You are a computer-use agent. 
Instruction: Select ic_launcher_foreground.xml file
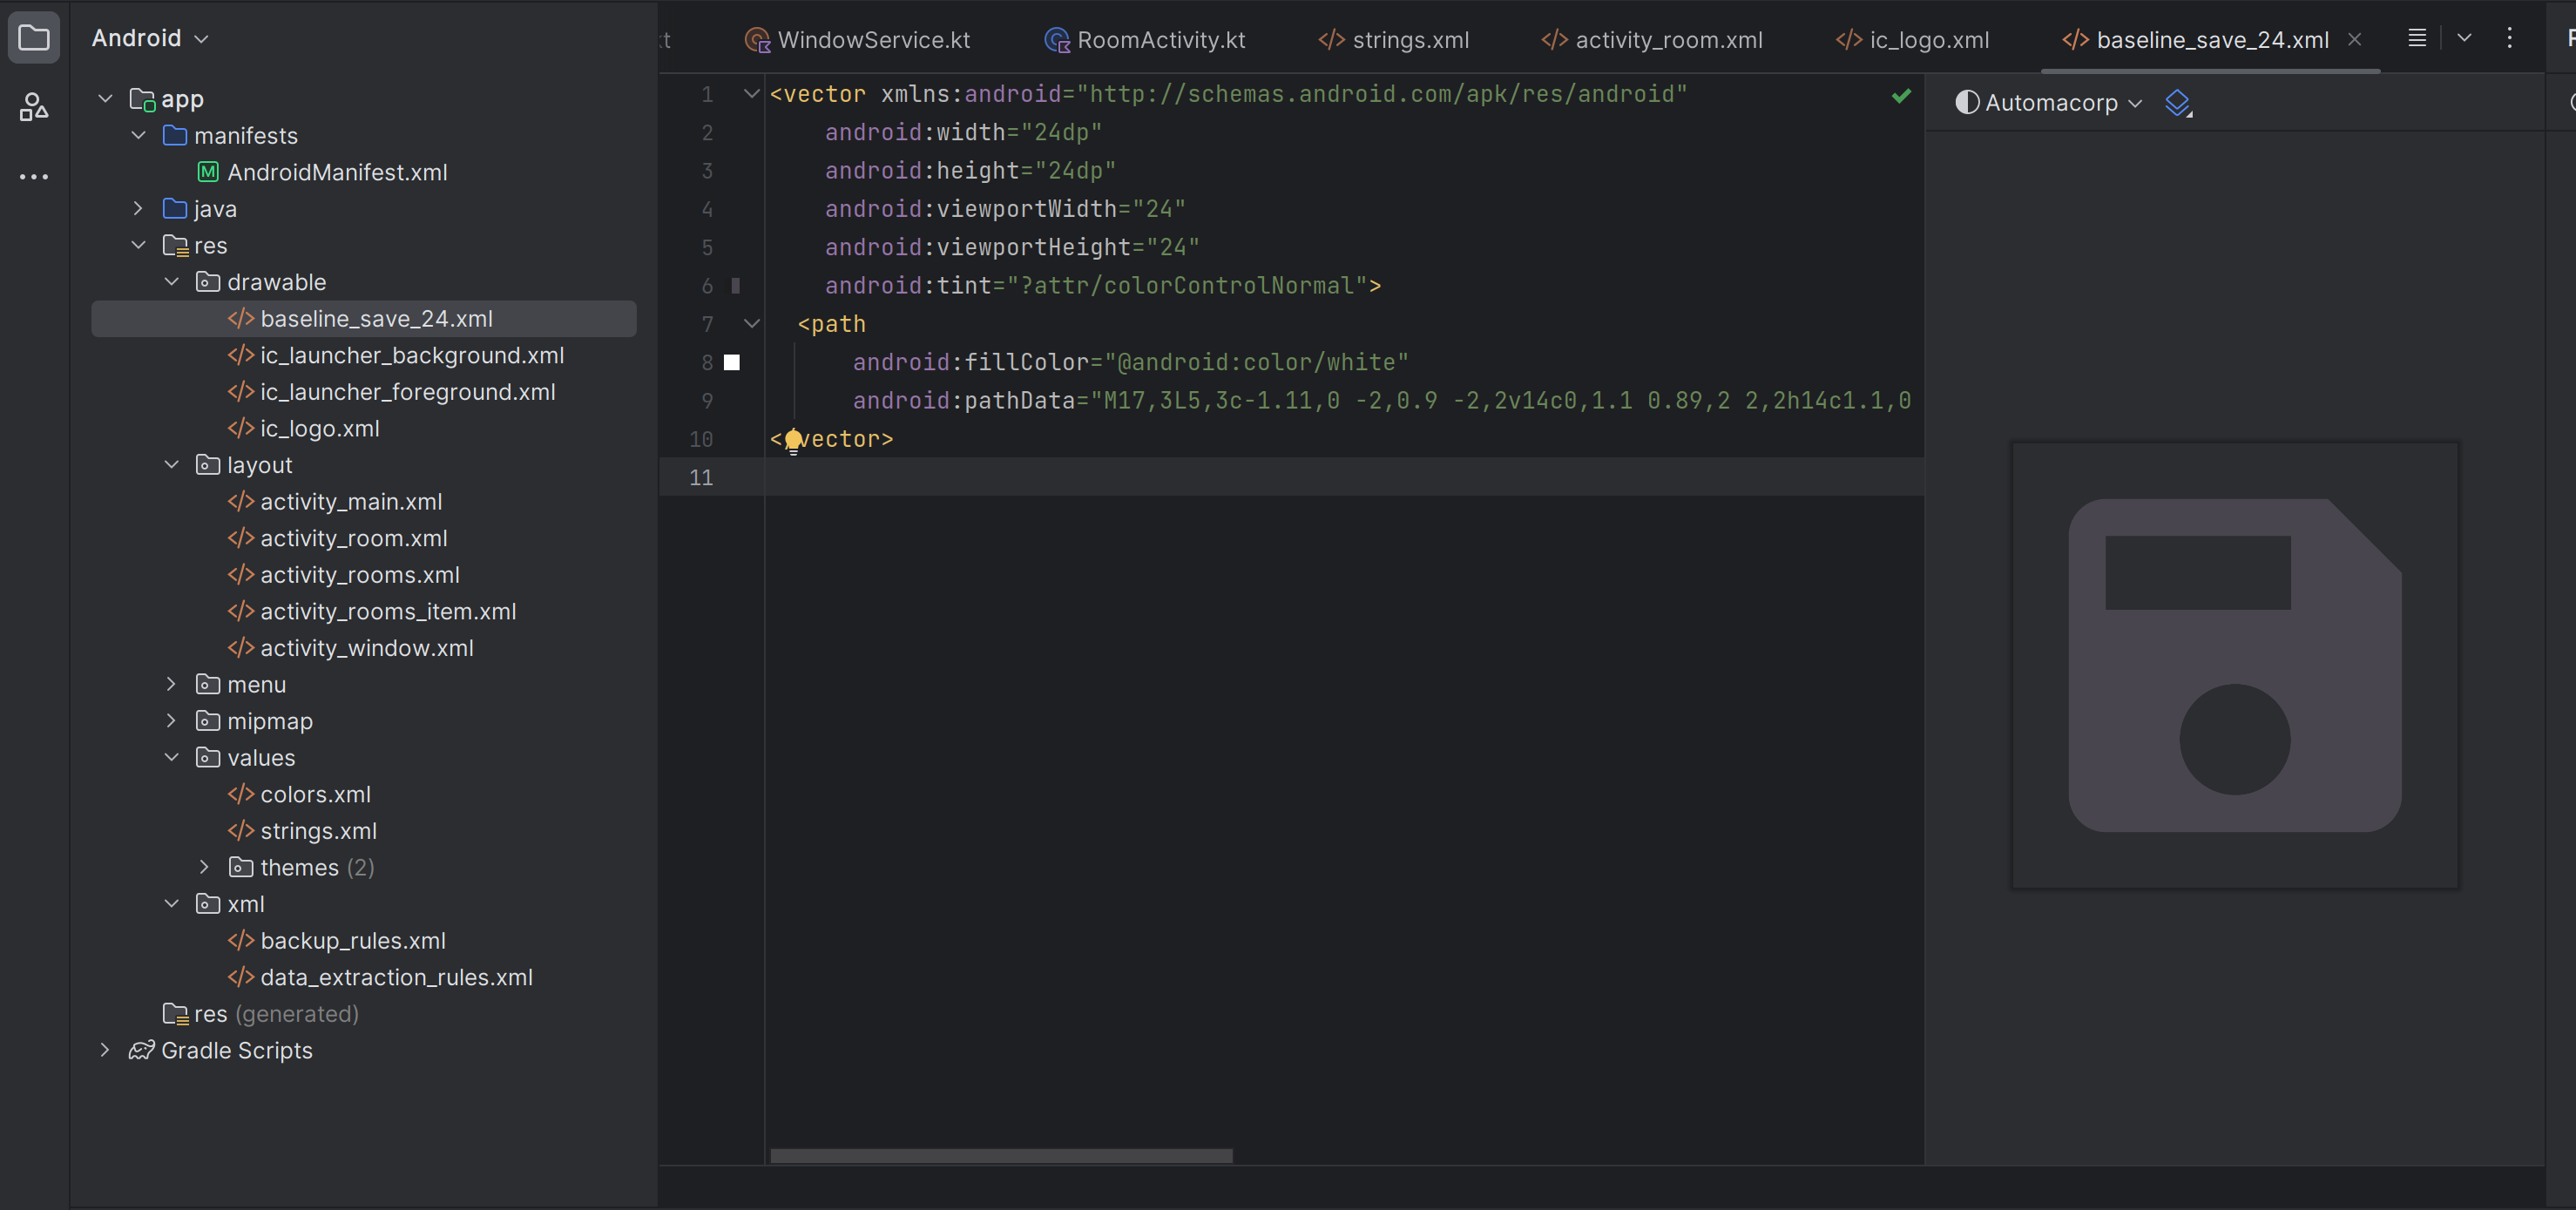pyautogui.click(x=391, y=392)
